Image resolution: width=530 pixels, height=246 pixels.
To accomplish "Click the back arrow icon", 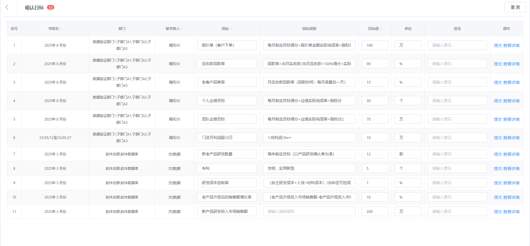I will pyautogui.click(x=7, y=7).
